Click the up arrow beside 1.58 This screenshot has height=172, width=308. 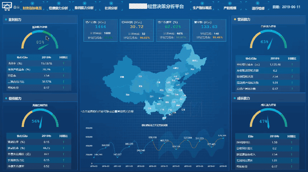point(292,142)
